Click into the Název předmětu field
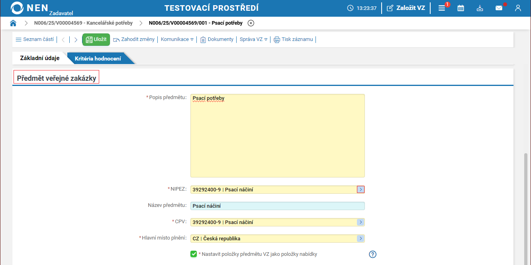The height and width of the screenshot is (265, 531). point(277,206)
